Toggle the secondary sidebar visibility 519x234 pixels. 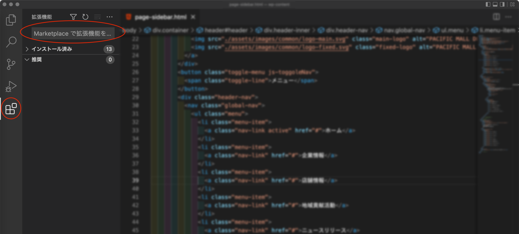click(x=502, y=4)
